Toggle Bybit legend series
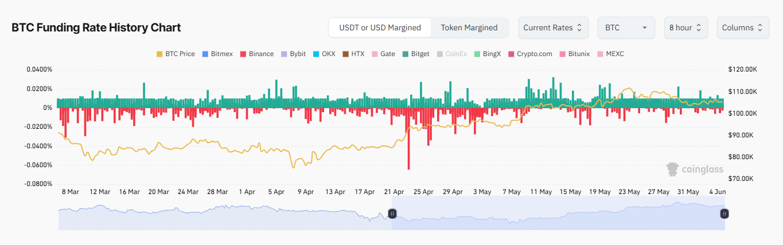This screenshot has height=245, width=783. click(293, 54)
